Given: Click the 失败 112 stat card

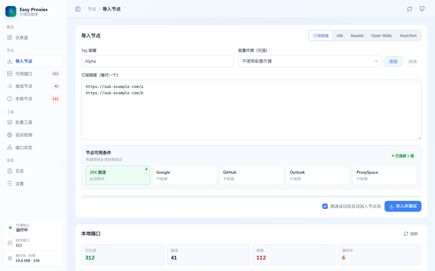Looking at the screenshot, I should pyautogui.click(x=294, y=255).
